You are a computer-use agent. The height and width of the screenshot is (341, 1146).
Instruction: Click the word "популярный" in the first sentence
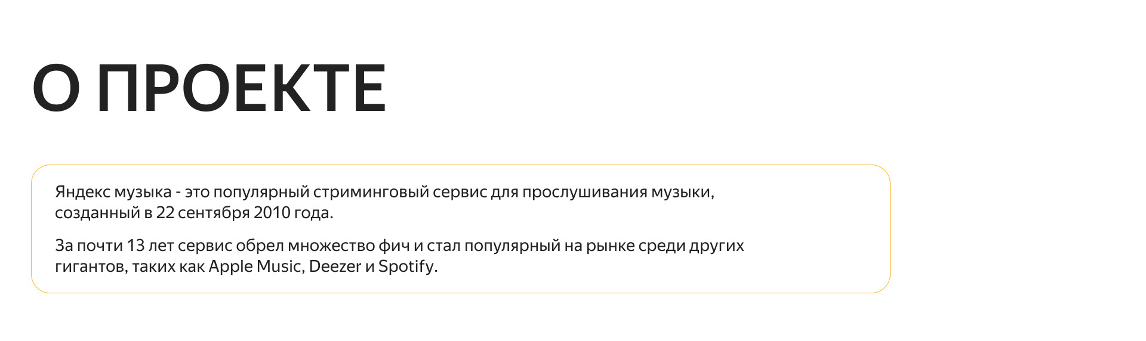[261, 193]
